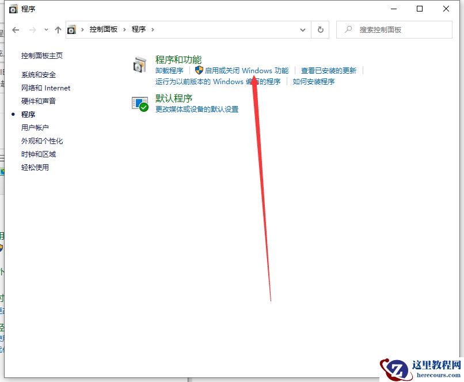
Task: Open the address bar location dropdown chevron
Action: tap(303, 29)
